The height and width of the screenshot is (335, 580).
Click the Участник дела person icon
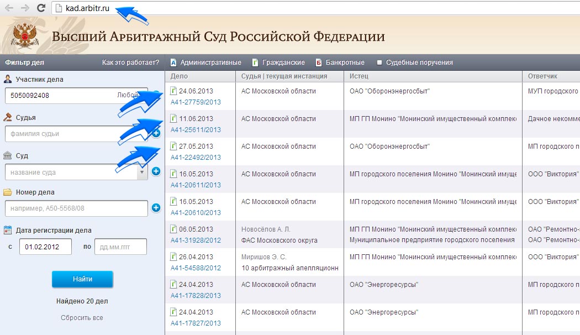coord(8,79)
